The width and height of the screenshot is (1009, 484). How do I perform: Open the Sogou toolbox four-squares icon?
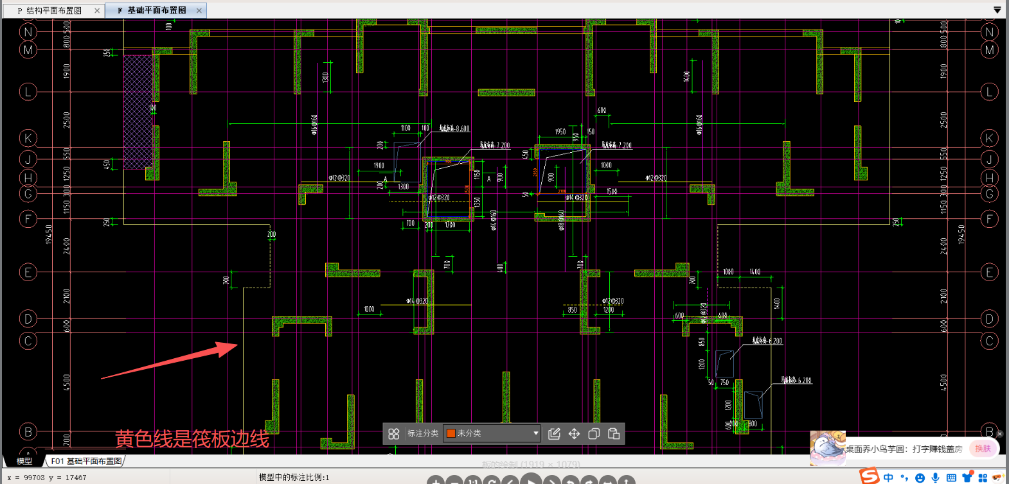[x=983, y=478]
